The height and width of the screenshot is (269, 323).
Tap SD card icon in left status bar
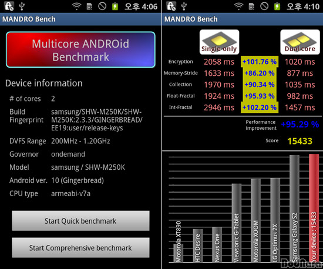click(89, 6)
